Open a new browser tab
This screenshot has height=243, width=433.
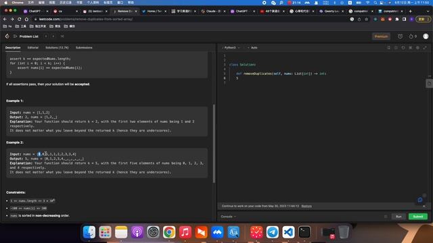411,11
